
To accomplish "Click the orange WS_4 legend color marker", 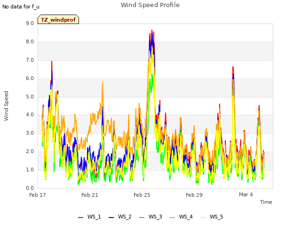I will (173, 218).
